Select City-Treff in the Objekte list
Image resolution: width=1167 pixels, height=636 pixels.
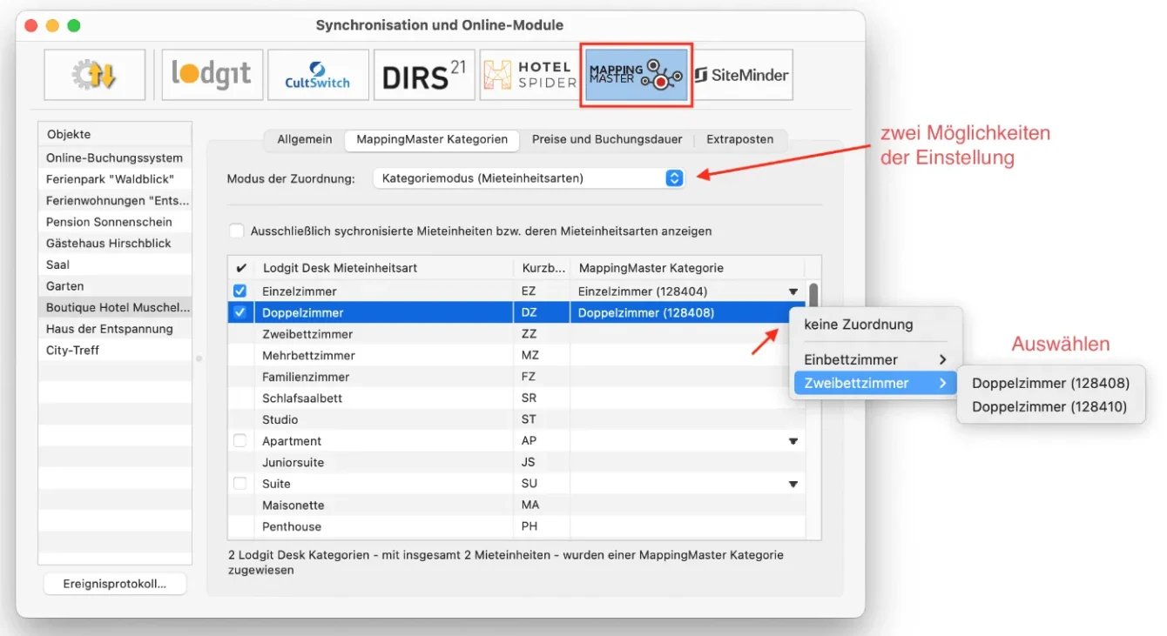[x=115, y=350]
